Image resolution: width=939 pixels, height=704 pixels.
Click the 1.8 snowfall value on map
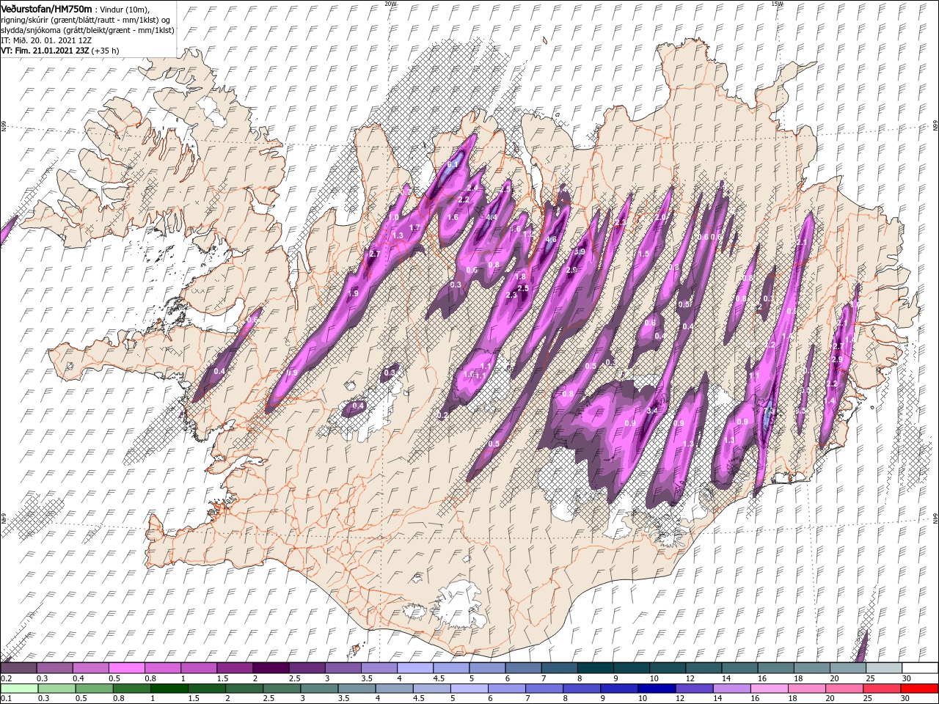pos(520,276)
